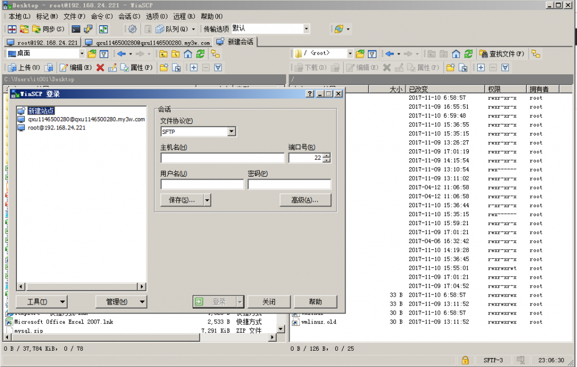The image size is (577, 367).
Task: Increase port number with the spinner up arrow
Action: 326,155
